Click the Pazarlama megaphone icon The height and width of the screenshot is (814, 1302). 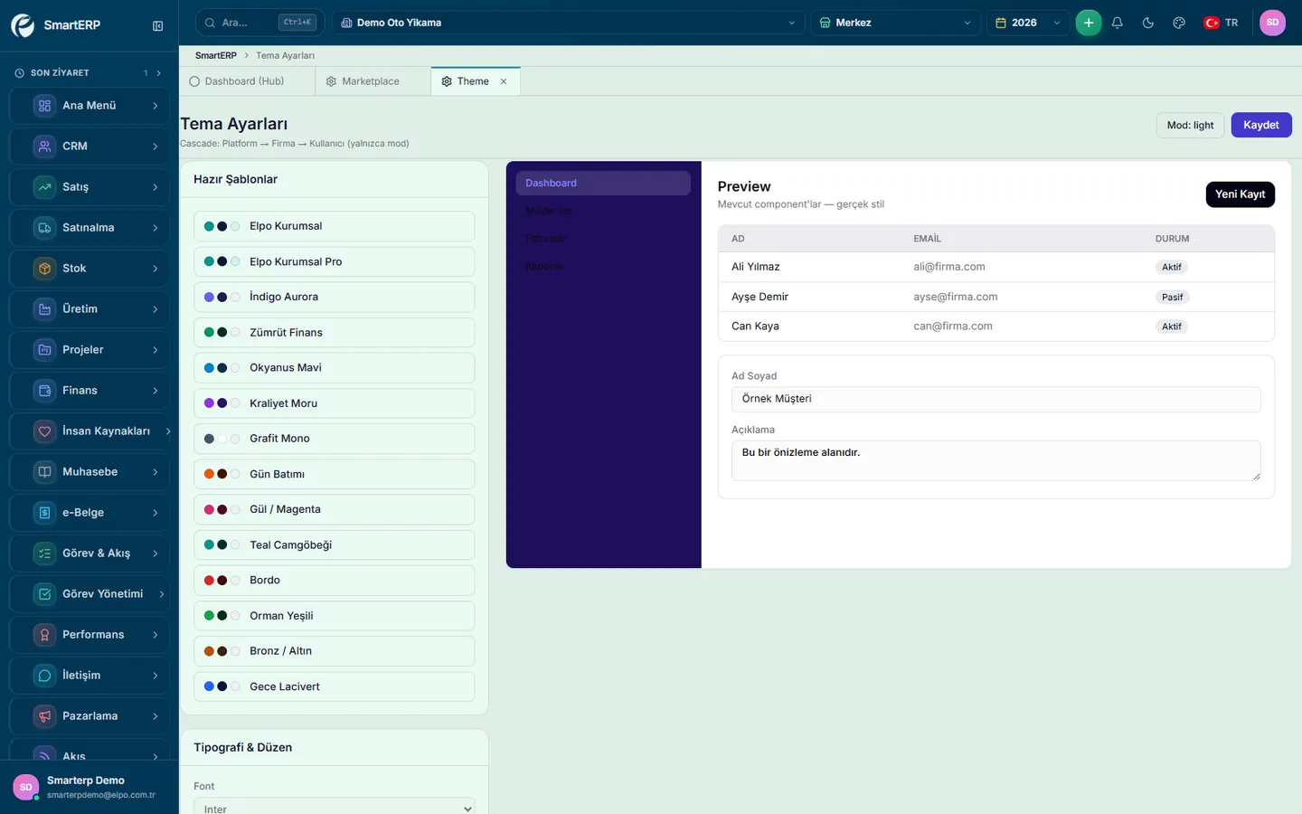tap(44, 715)
